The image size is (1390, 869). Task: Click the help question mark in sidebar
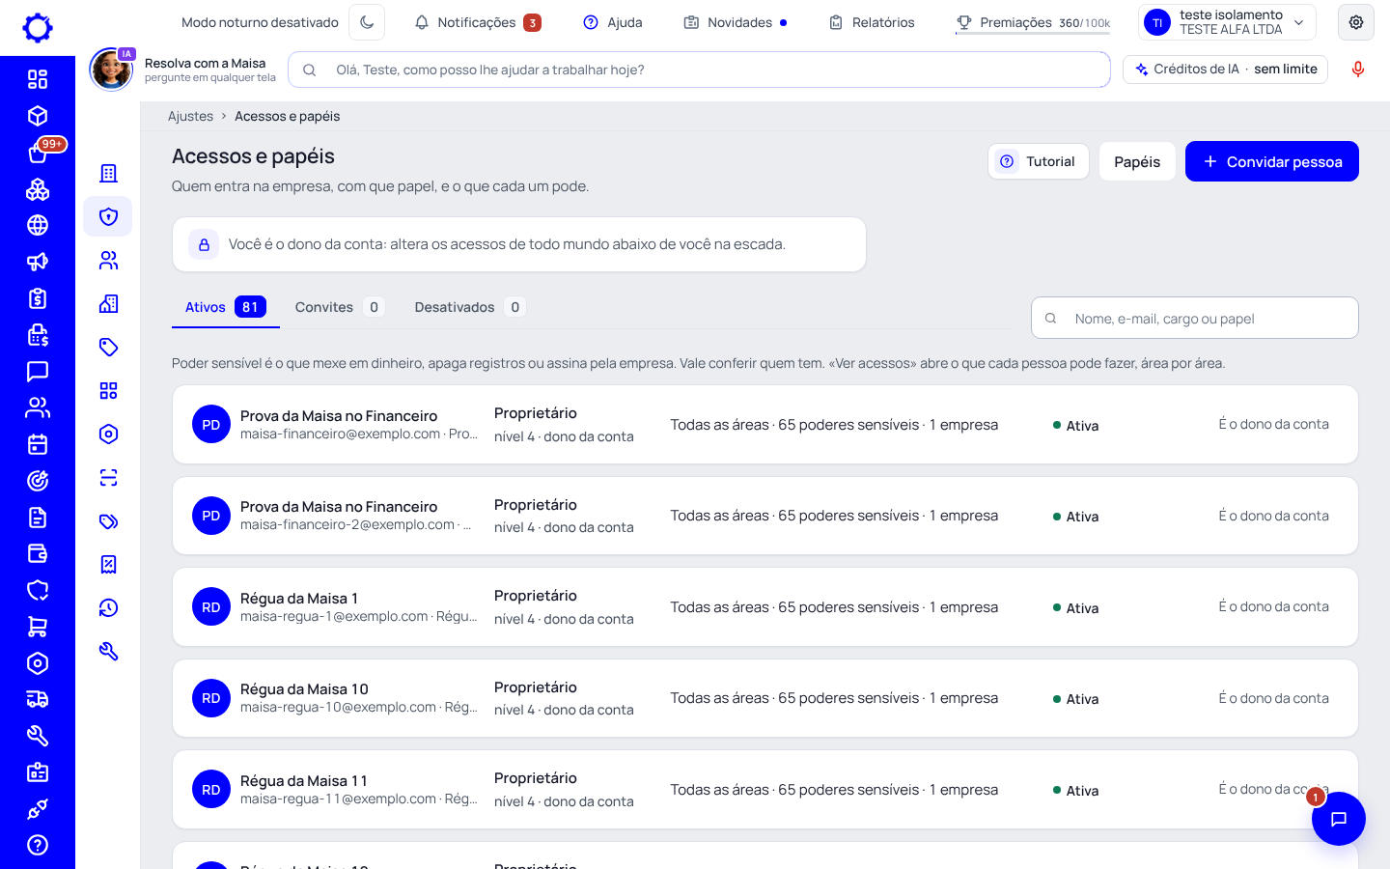click(38, 845)
